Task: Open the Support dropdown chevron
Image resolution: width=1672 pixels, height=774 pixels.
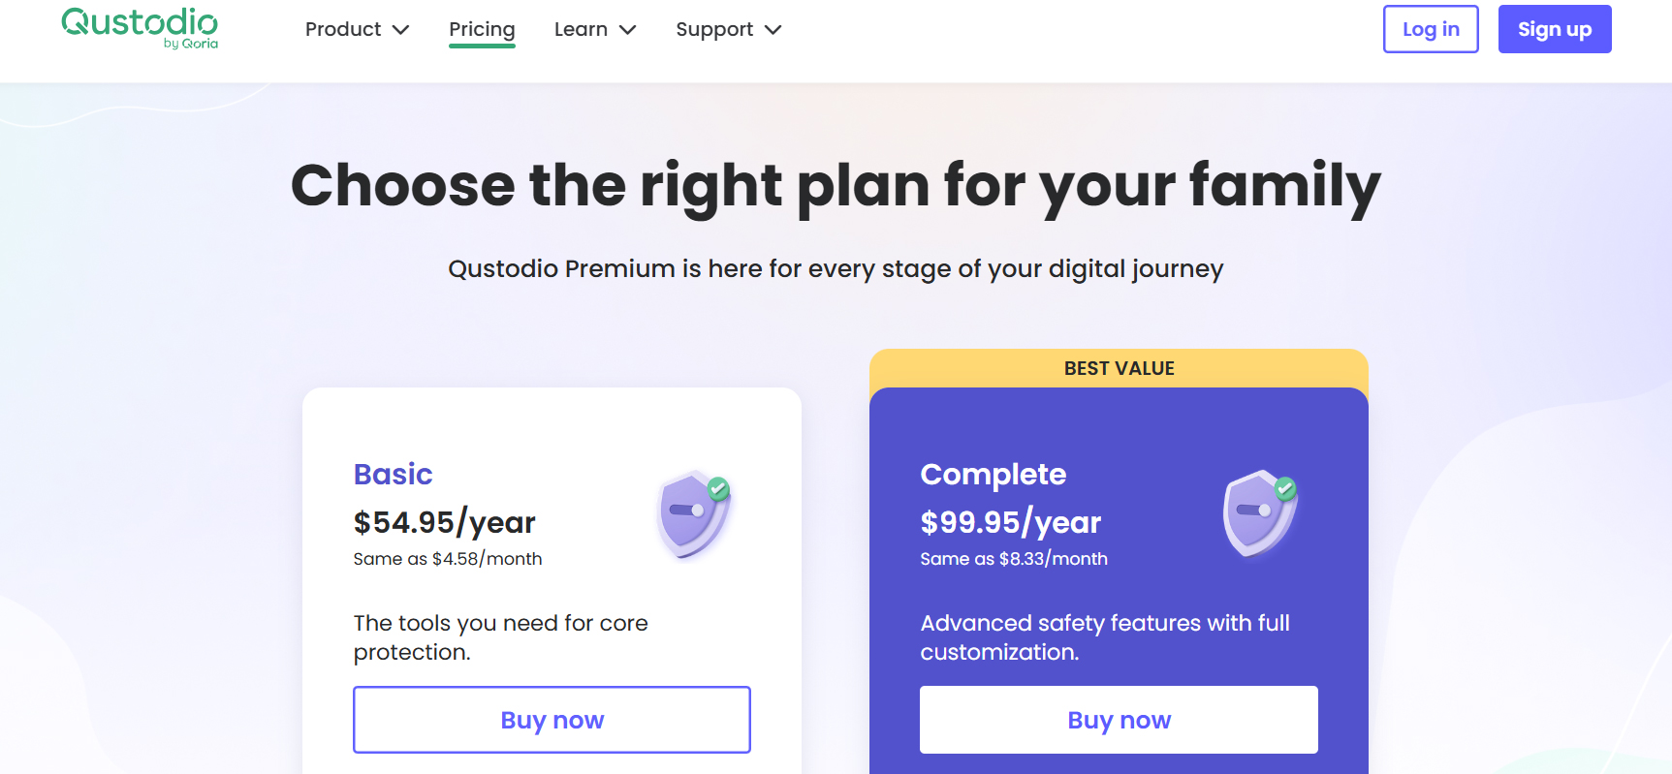Action: coord(773,30)
